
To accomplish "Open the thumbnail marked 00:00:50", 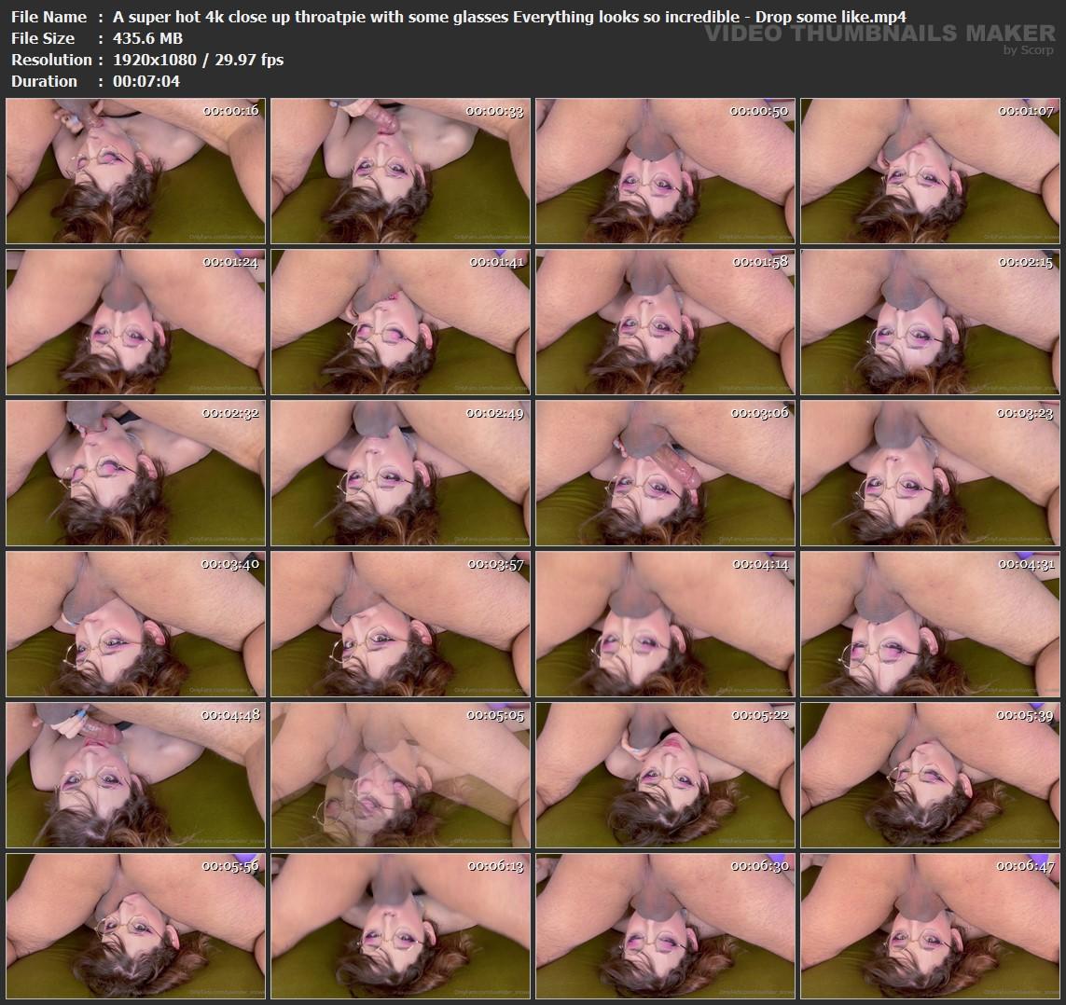I will 665,172.
